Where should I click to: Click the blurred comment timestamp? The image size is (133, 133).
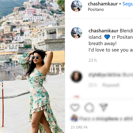[x=93, y=85]
